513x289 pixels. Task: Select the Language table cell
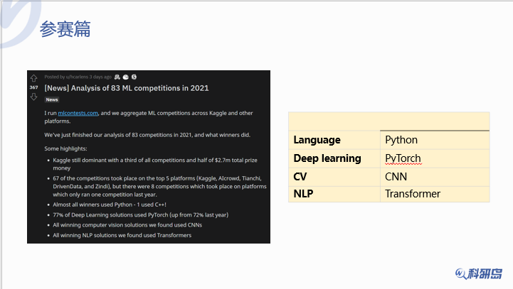[334, 140]
